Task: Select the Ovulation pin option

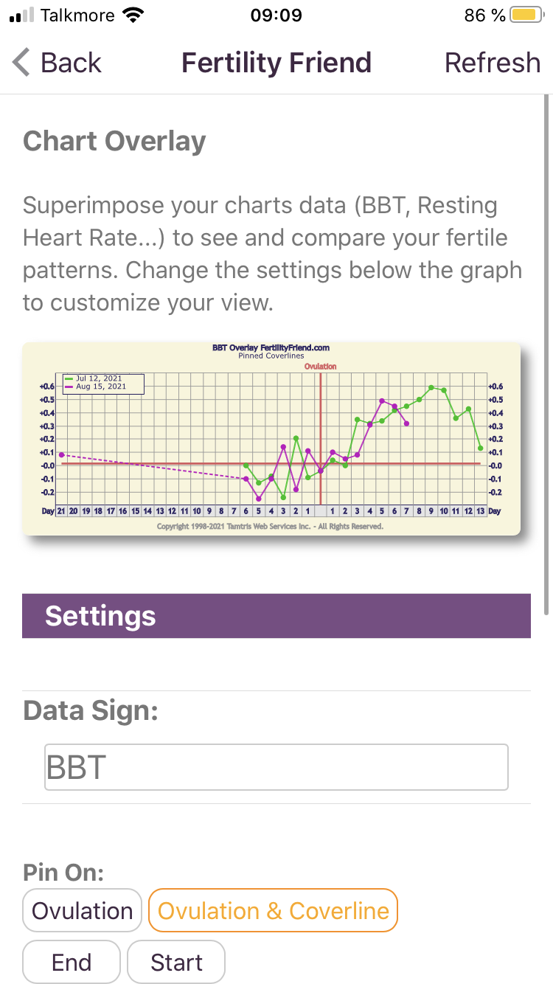Action: [82, 911]
